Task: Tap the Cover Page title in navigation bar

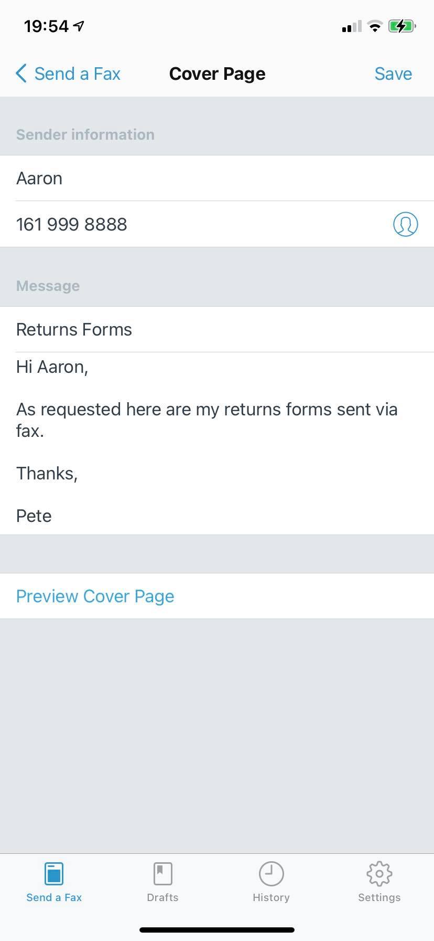Action: click(217, 74)
